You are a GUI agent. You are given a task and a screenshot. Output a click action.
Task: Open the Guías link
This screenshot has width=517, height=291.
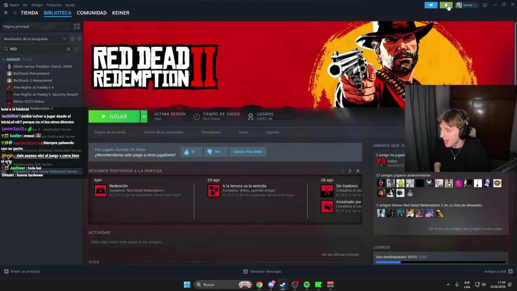point(243,132)
